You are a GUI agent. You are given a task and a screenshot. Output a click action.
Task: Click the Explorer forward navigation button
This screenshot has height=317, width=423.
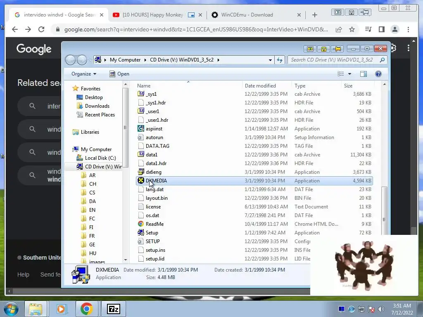(82, 60)
